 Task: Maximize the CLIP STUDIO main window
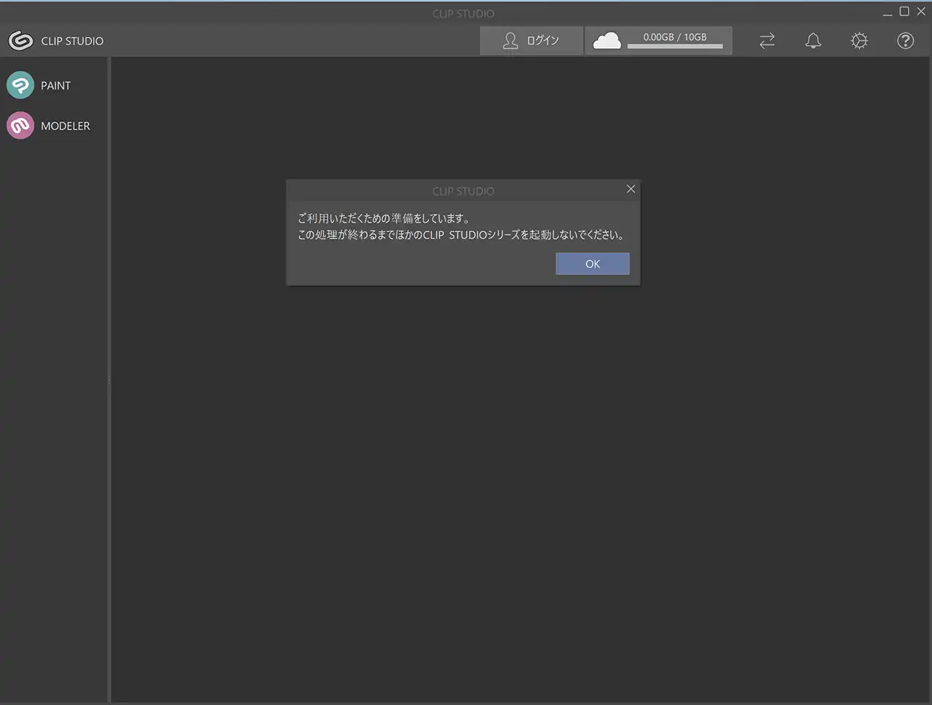(x=904, y=12)
